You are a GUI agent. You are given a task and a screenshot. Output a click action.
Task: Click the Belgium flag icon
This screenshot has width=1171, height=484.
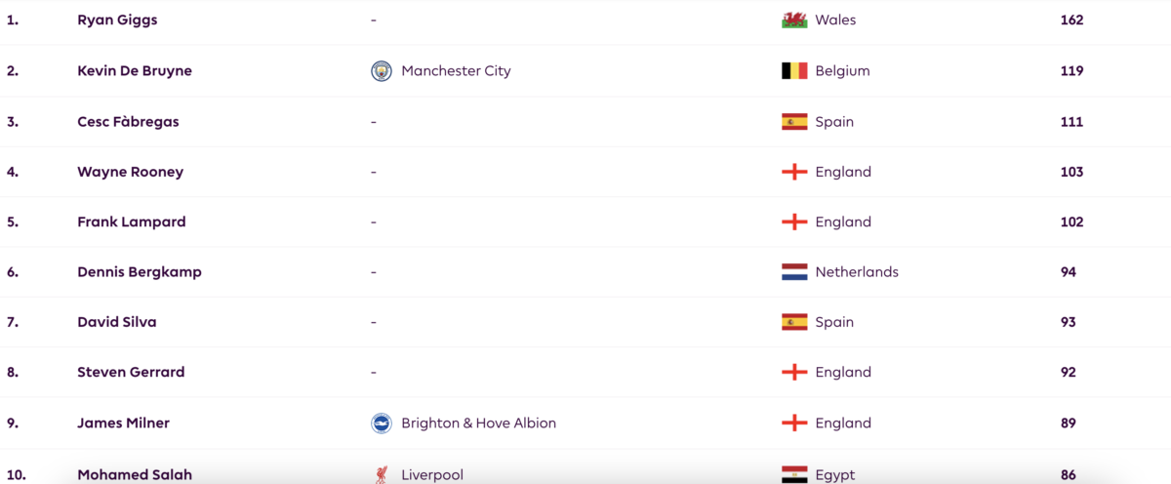pos(794,71)
